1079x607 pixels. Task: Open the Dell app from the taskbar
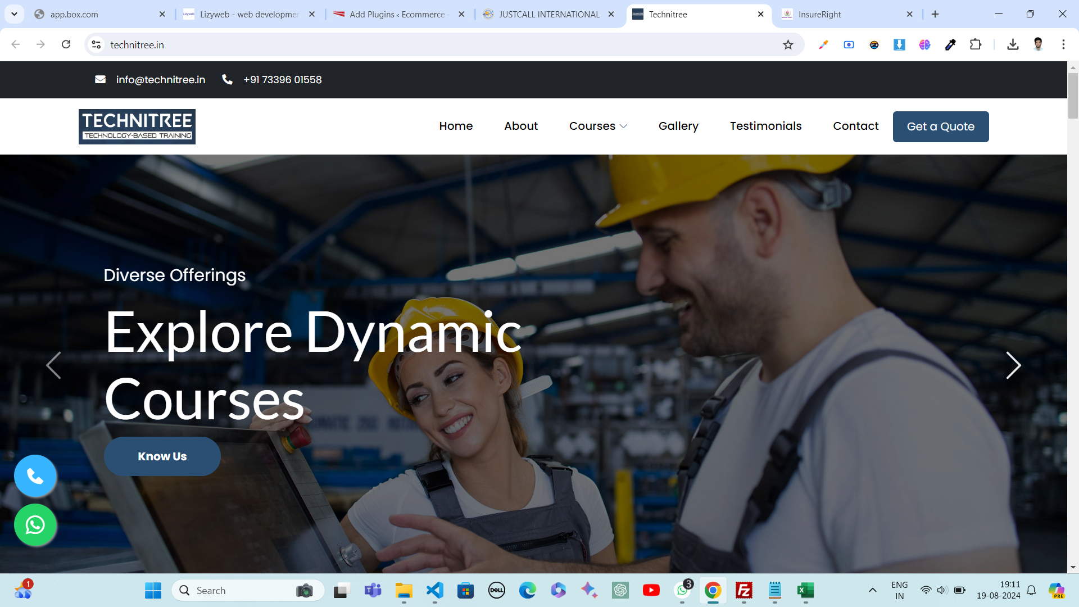(496, 590)
